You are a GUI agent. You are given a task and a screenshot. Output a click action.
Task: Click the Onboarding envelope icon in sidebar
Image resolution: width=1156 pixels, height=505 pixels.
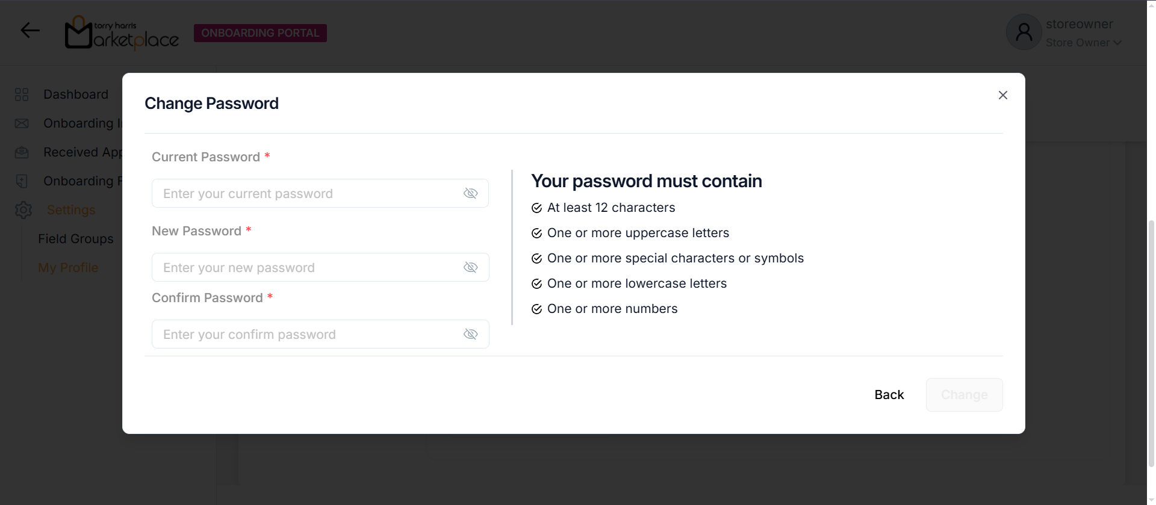(x=22, y=123)
